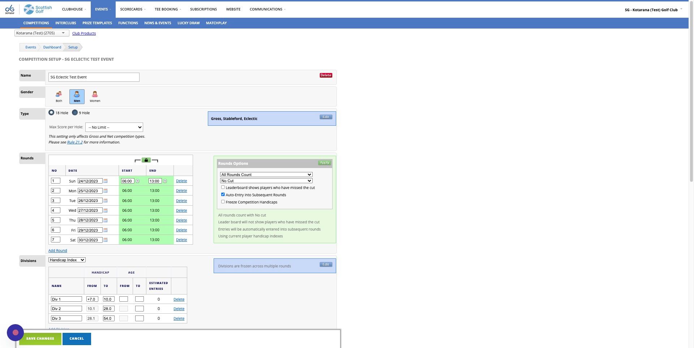This screenshot has width=694, height=348.
Task: Click the Add Round link
Action: click(58, 250)
